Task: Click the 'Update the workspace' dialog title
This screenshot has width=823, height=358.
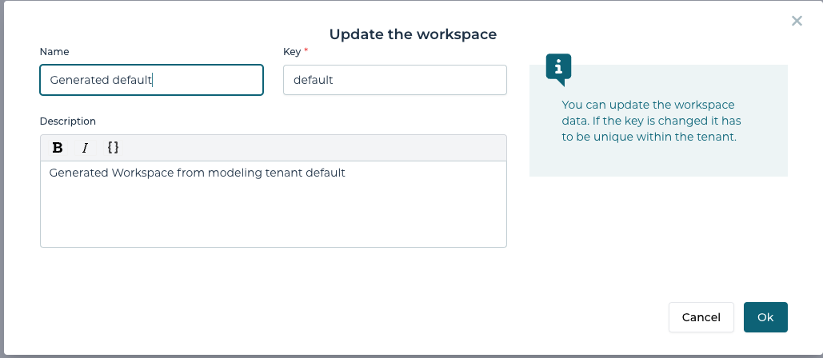Action: [x=413, y=34]
